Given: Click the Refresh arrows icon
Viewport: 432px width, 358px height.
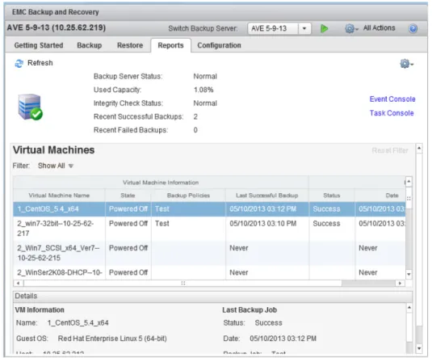Looking at the screenshot, I should click(19, 63).
